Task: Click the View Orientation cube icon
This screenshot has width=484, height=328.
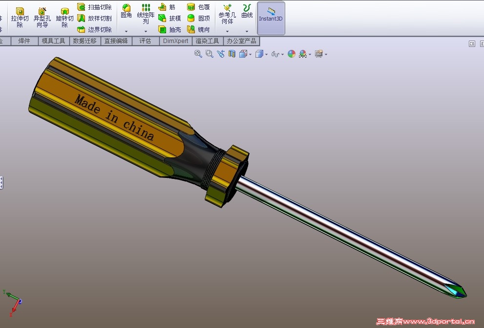Action: 243,54
